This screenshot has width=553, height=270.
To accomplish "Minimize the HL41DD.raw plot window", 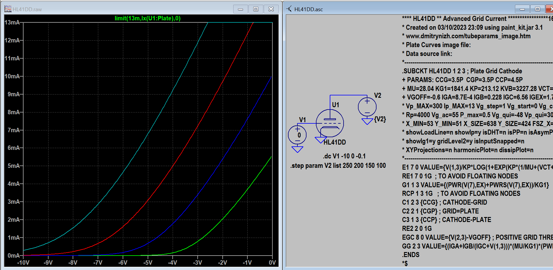I will (x=240, y=9).
